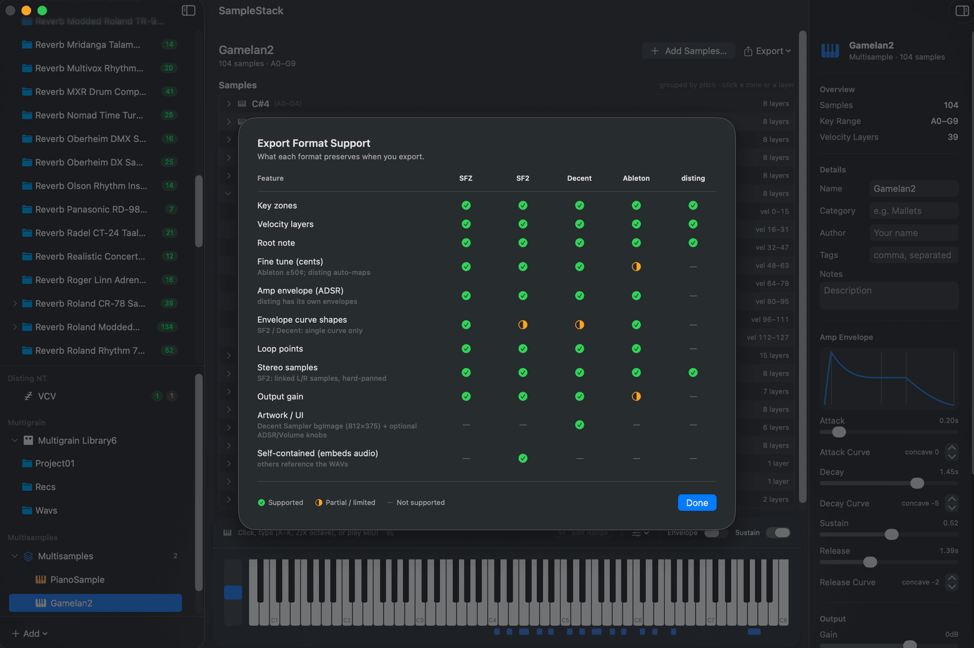Click the Gamelan2 keyboard icon in inspector
This screenshot has height=648, width=974.
(830, 51)
